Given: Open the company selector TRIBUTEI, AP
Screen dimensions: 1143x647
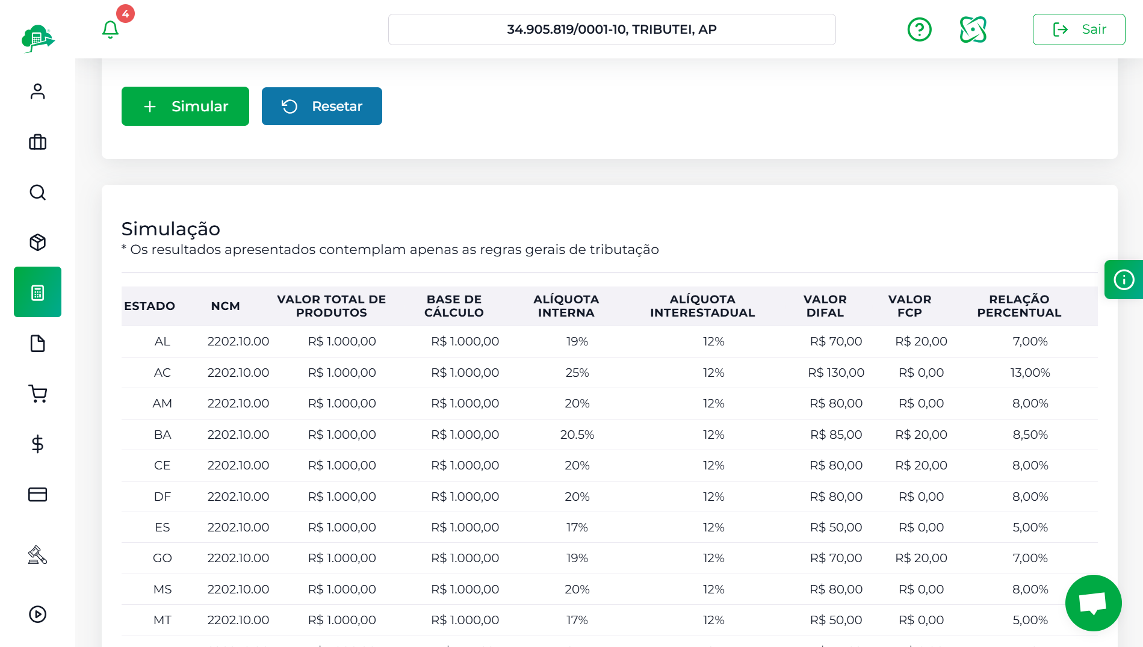Looking at the screenshot, I should [612, 29].
